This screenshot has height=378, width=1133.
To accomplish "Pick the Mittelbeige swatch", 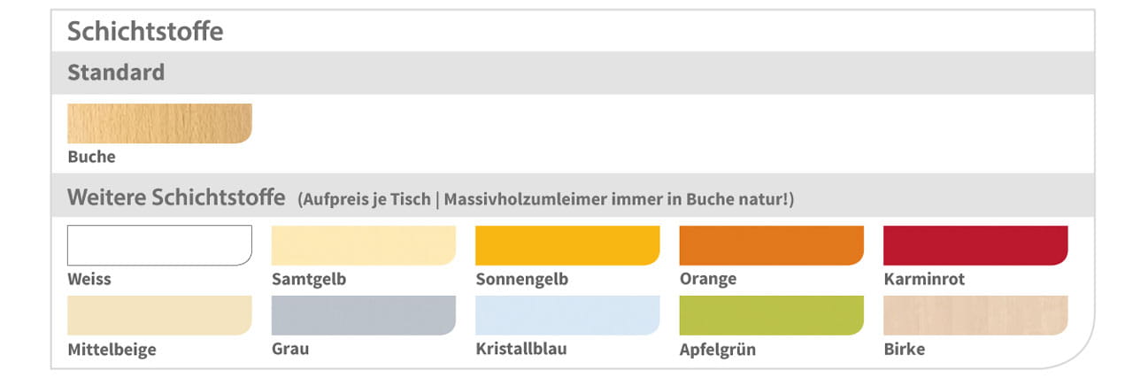I will [x=159, y=315].
